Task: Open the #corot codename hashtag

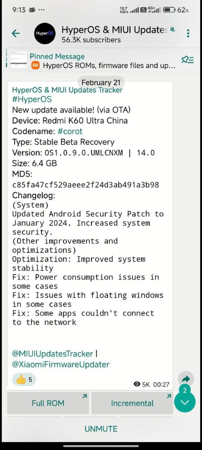Action: pyautogui.click(x=70, y=131)
